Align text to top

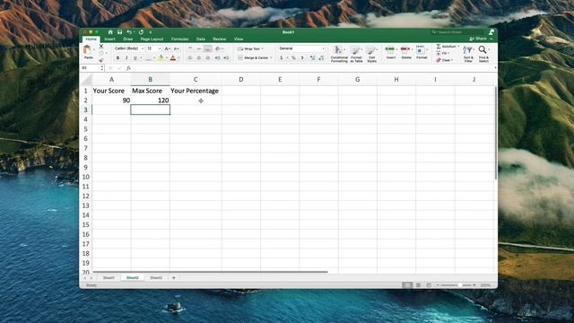pos(190,48)
